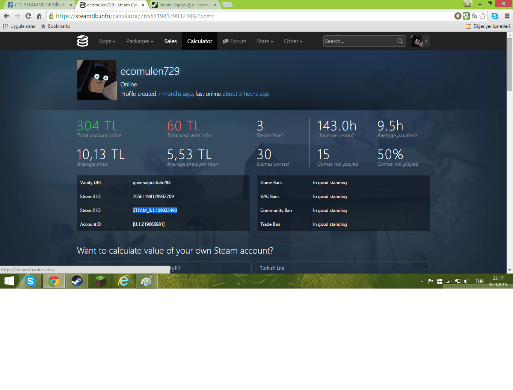Expand the Apps menu in navigation
Screen dimensions: 513x390
pyautogui.click(x=107, y=41)
